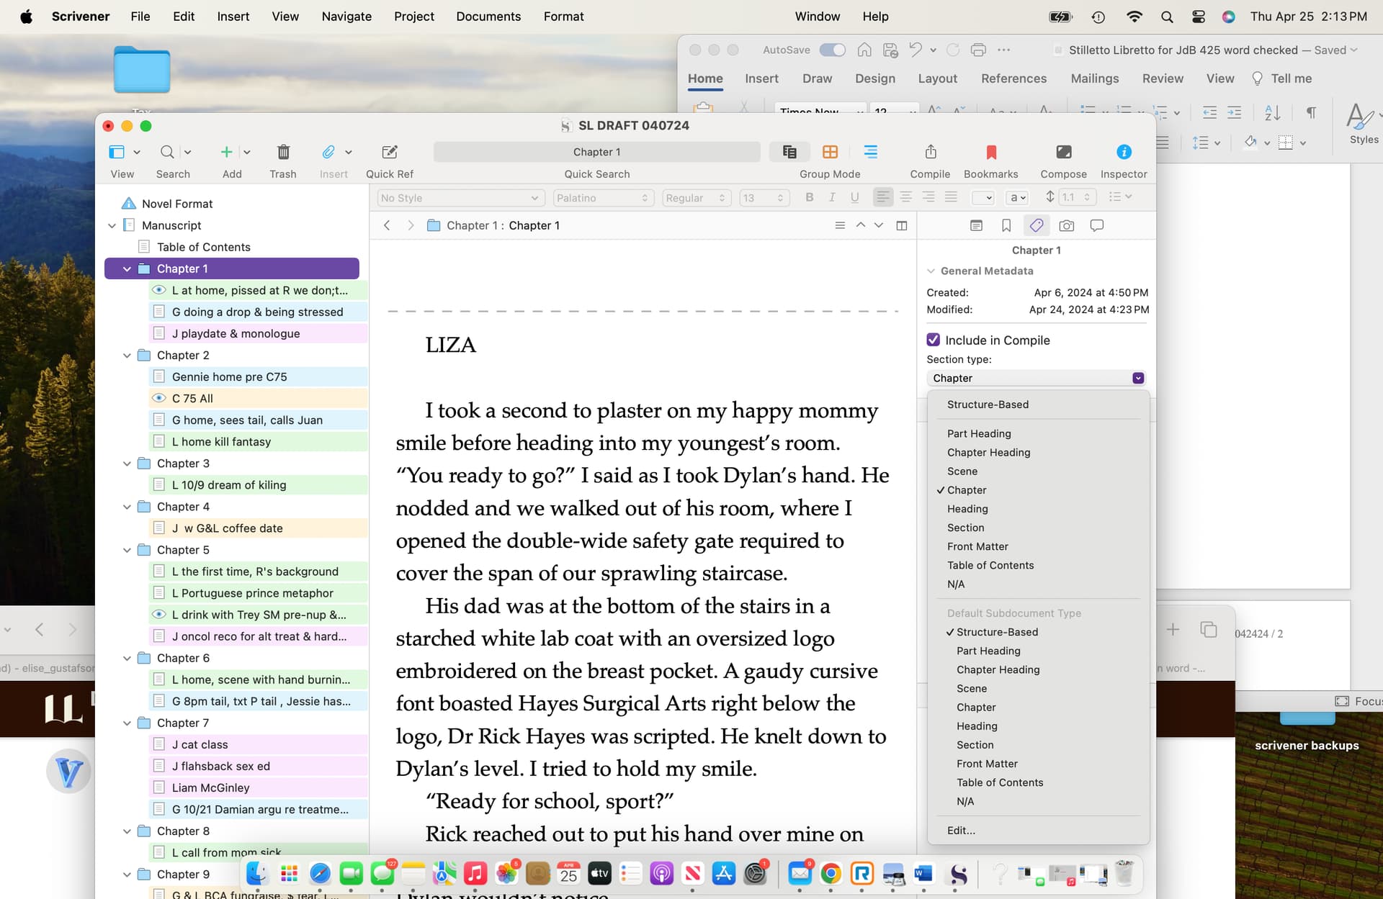The width and height of the screenshot is (1383, 899).
Task: Click the Quick Search Chapter 1 field
Action: point(596,152)
